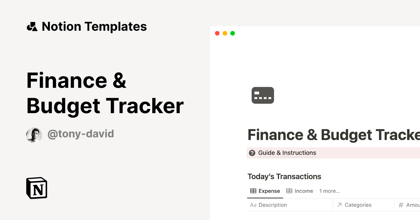Open the Categories column header menu
Screen dimensions: 420x220
tap(358, 205)
